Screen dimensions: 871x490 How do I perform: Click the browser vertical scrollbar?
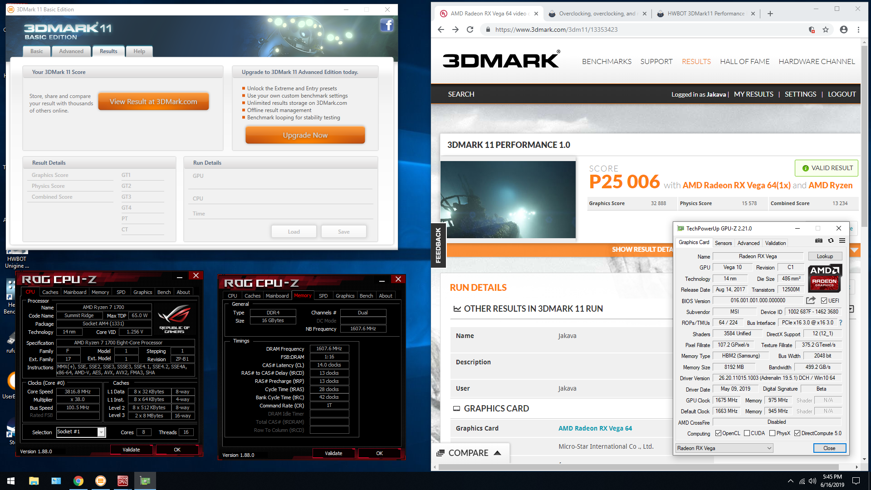click(864, 136)
